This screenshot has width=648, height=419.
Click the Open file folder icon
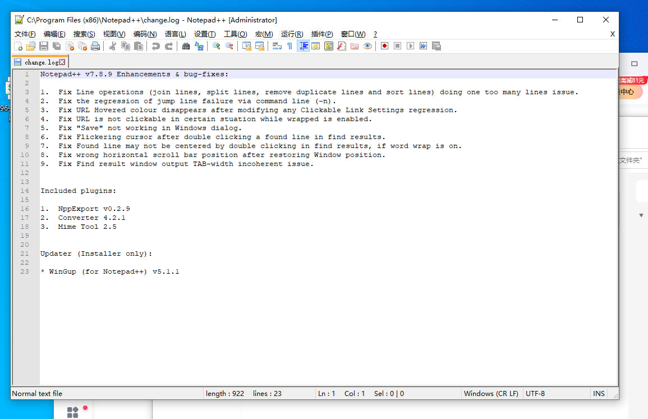tap(31, 46)
